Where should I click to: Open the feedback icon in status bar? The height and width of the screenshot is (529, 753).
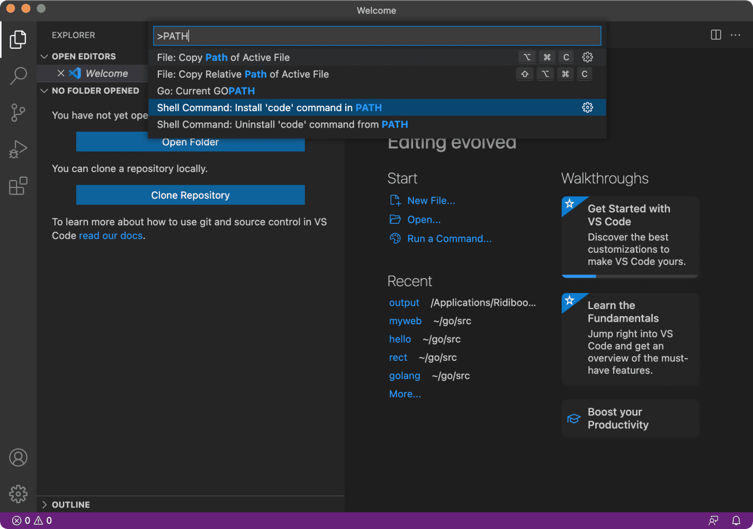[714, 521]
